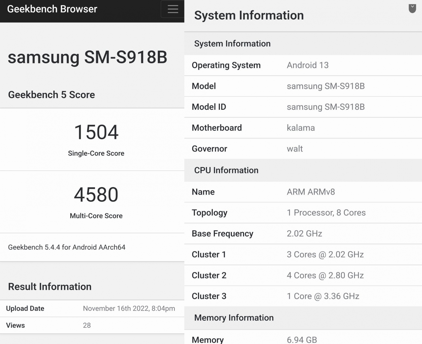Select the Geekbench 5 Score heading

tap(51, 95)
